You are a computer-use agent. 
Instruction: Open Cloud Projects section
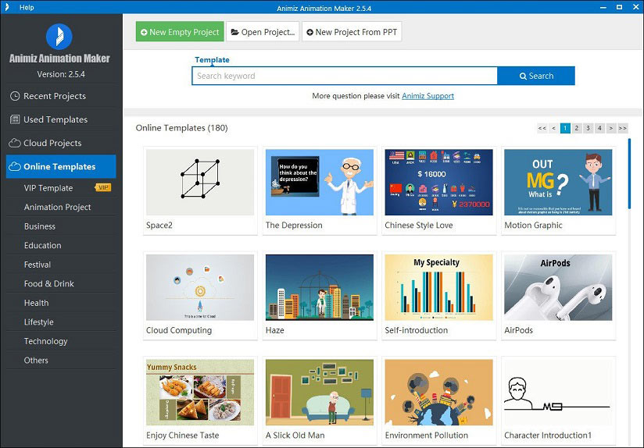click(x=52, y=143)
